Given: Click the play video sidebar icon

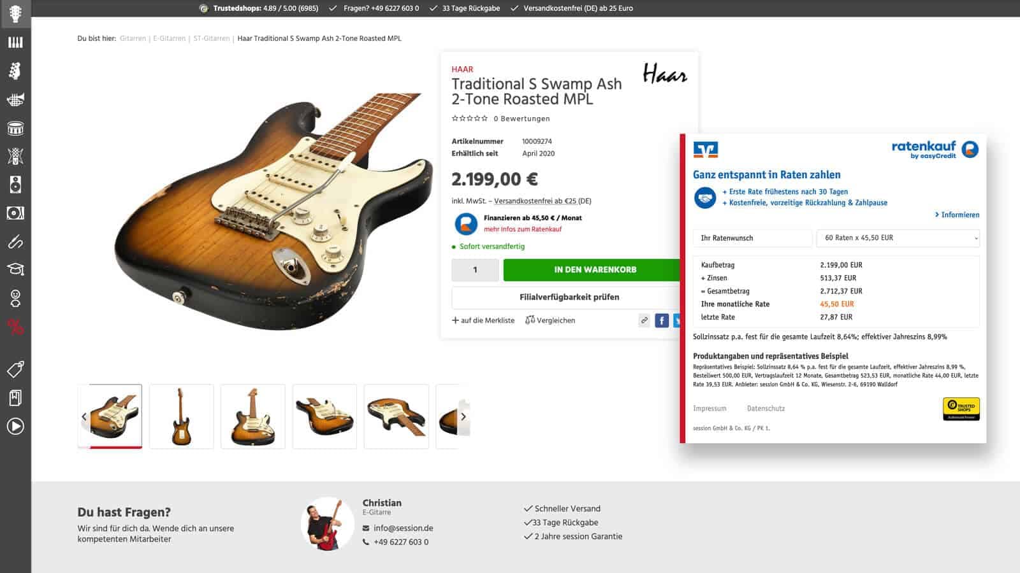Looking at the screenshot, I should [15, 426].
